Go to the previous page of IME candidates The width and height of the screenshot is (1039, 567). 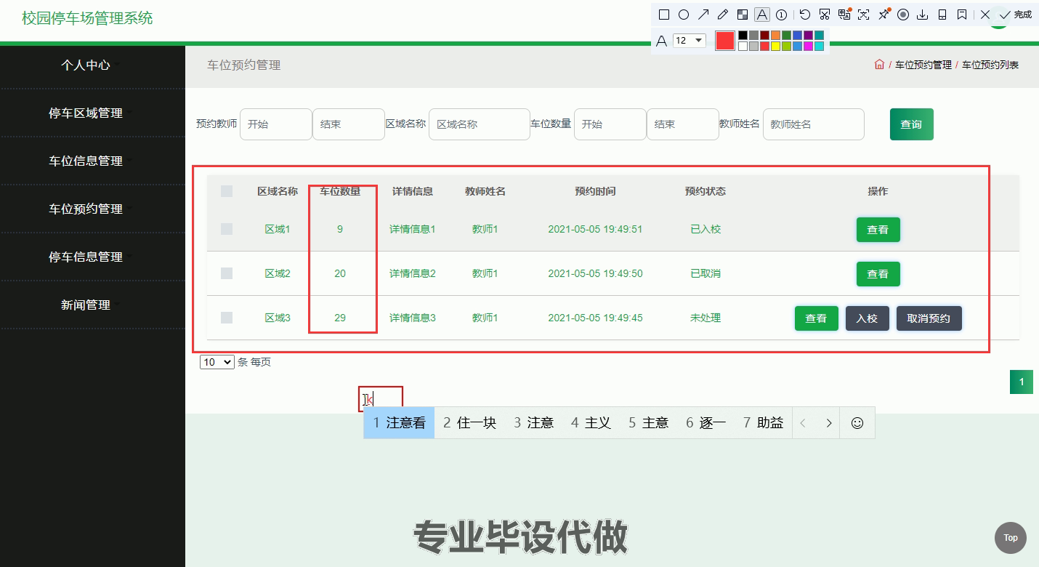tap(803, 422)
